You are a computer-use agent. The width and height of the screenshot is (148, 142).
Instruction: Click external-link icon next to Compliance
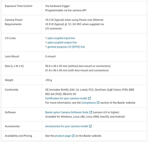pyautogui.click(x=98, y=103)
